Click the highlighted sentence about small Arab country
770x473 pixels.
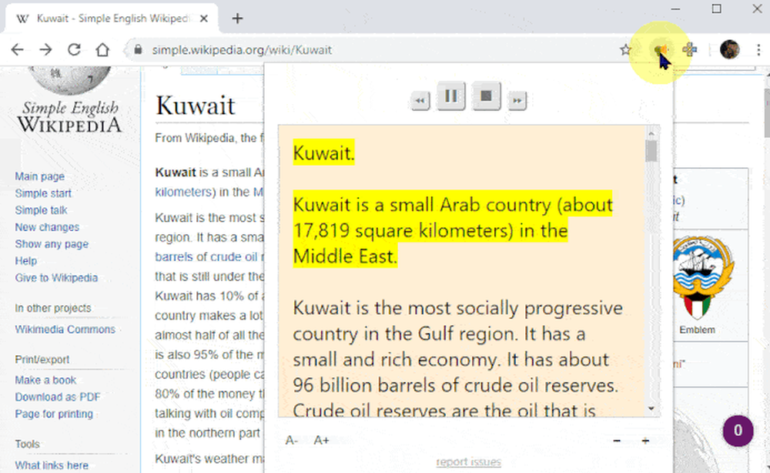tap(452, 230)
